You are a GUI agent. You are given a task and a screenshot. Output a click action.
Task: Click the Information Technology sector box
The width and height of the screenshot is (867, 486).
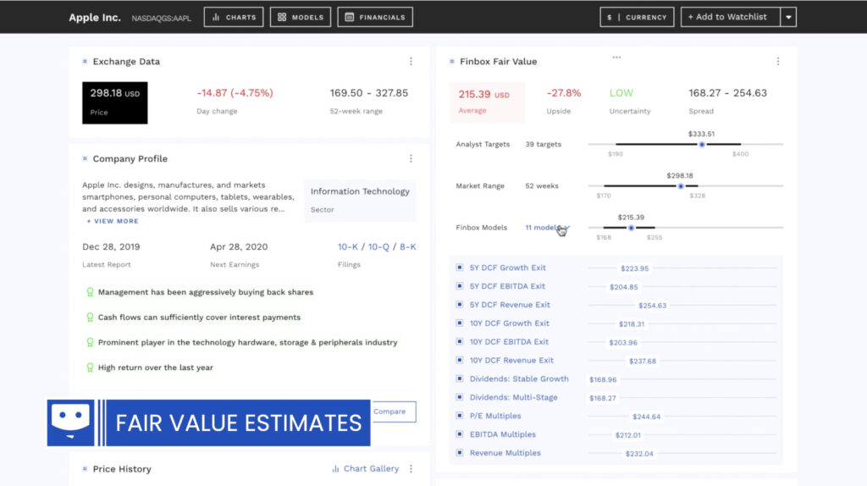tap(360, 200)
